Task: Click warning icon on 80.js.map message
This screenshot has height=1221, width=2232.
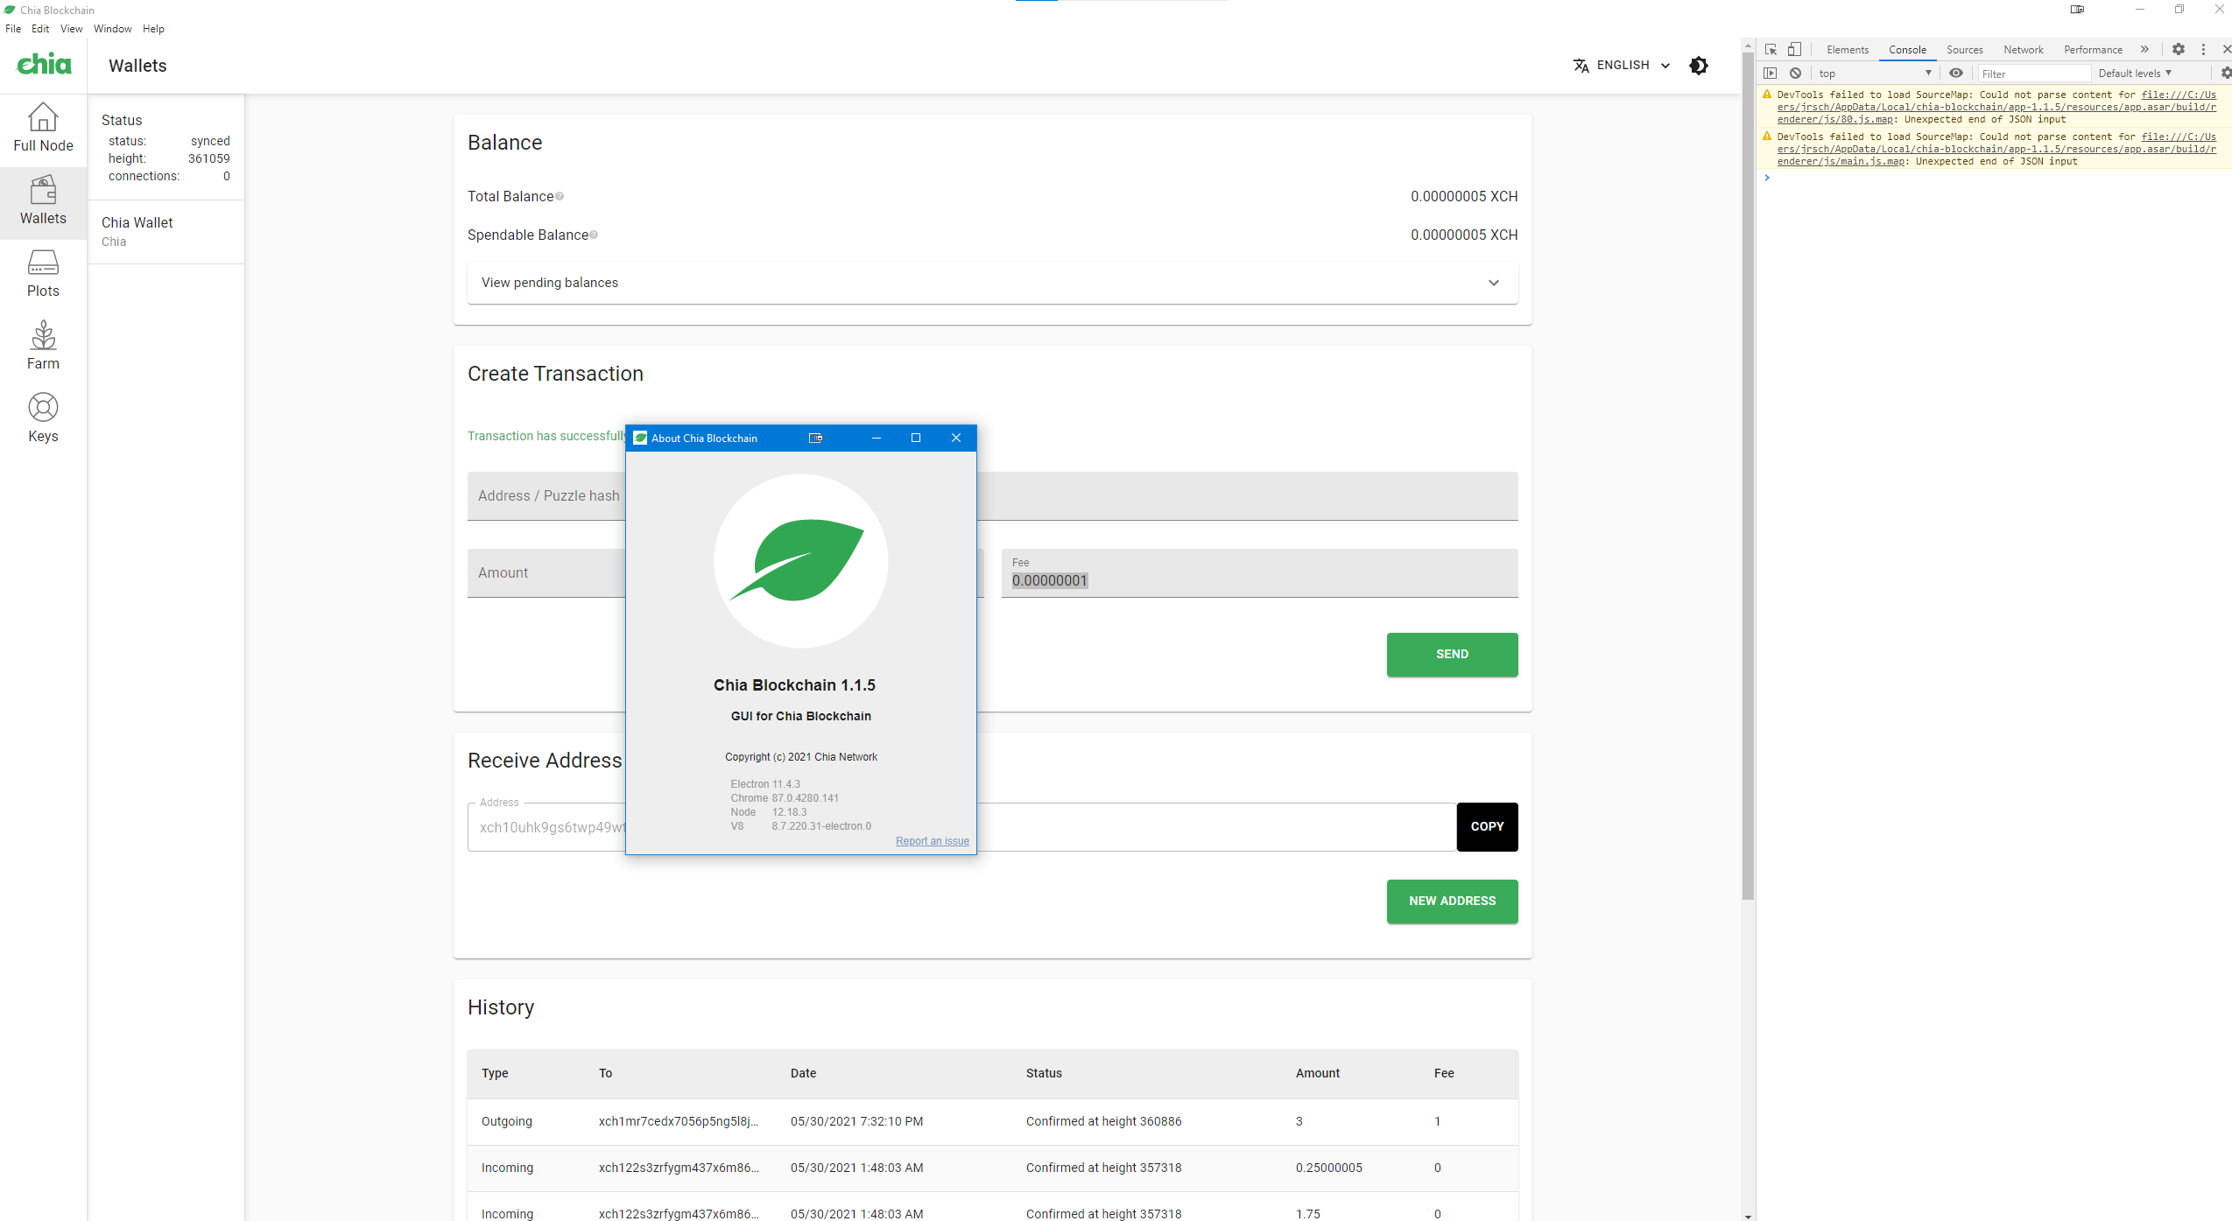Action: click(1767, 95)
